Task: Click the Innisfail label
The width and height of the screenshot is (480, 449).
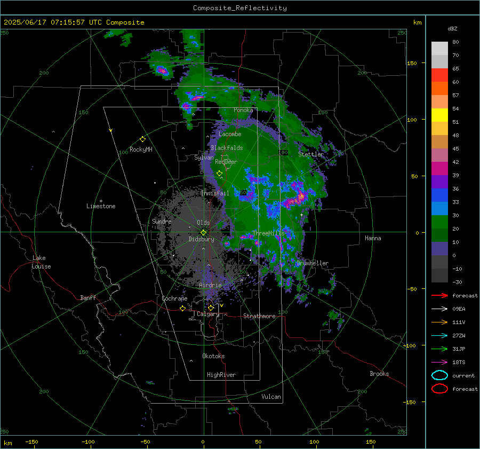Action: (215, 193)
